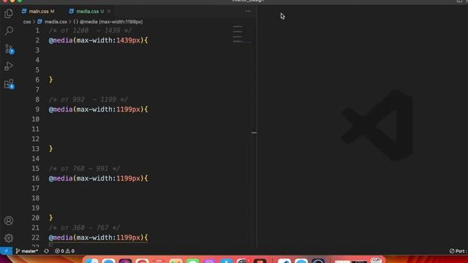Click the @media keyword on line 2
This screenshot has width=468, height=263.
[x=61, y=40]
